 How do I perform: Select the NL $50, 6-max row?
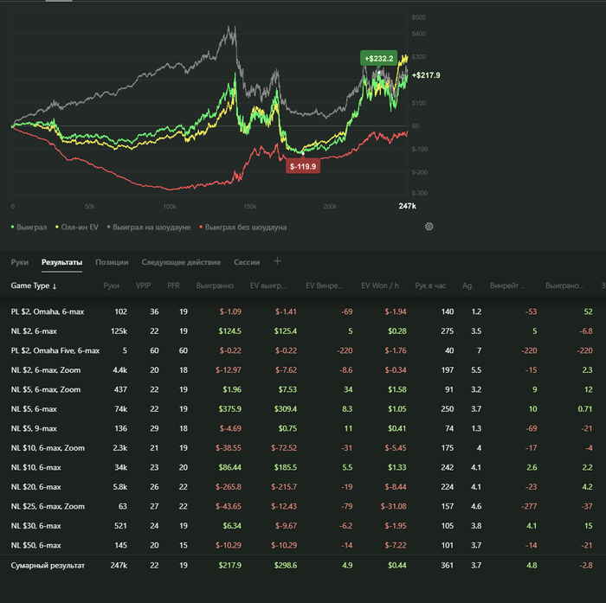pyautogui.click(x=303, y=545)
